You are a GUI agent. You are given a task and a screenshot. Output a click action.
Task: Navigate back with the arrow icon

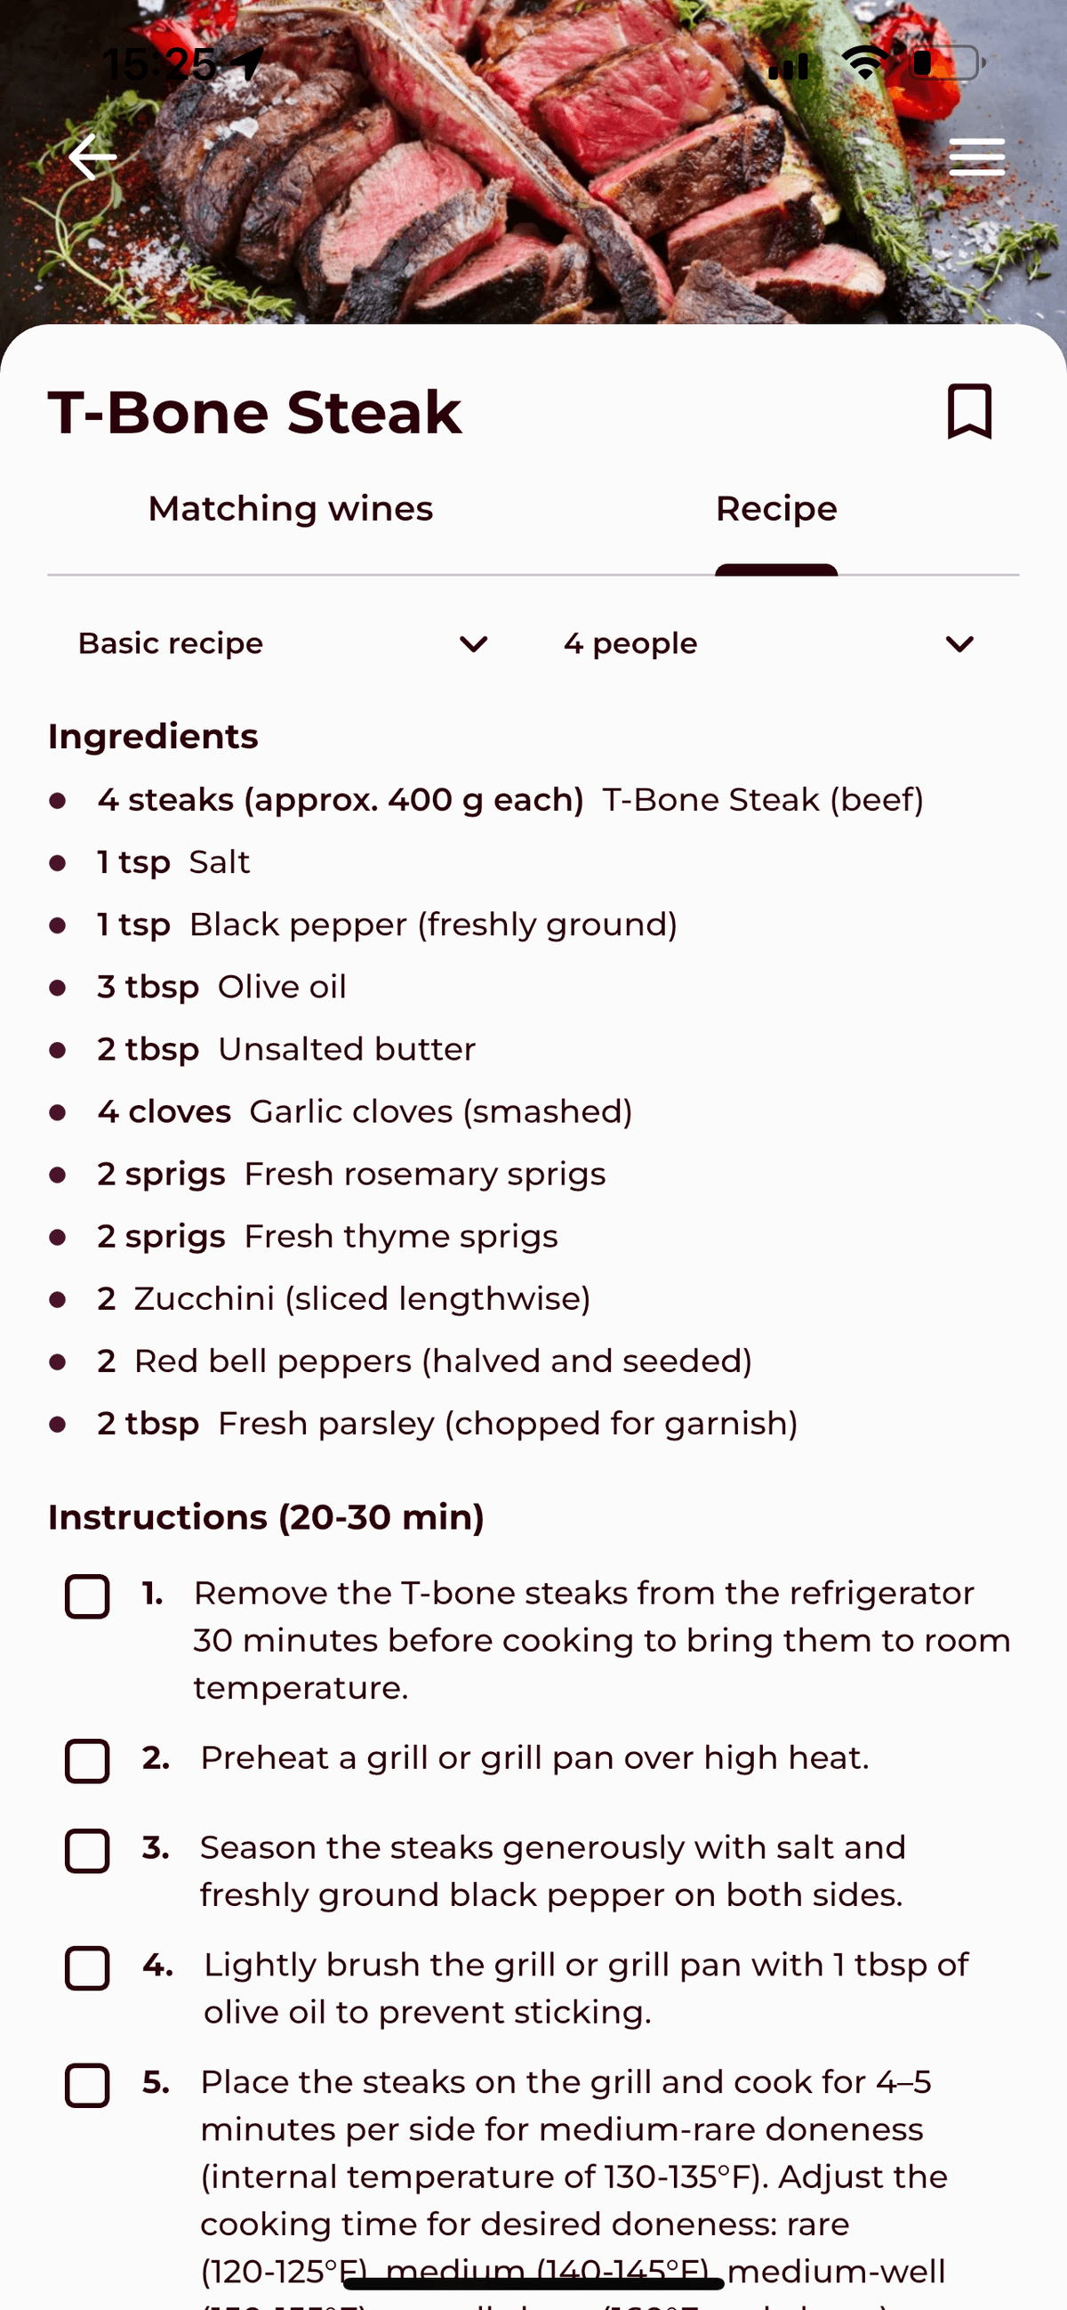92,157
